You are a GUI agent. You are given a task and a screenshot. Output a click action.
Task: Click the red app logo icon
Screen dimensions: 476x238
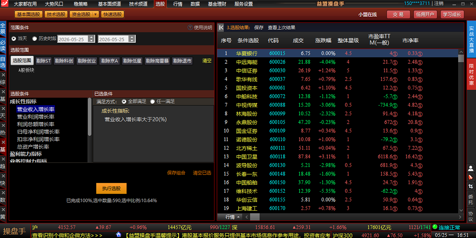click(x=4, y=4)
